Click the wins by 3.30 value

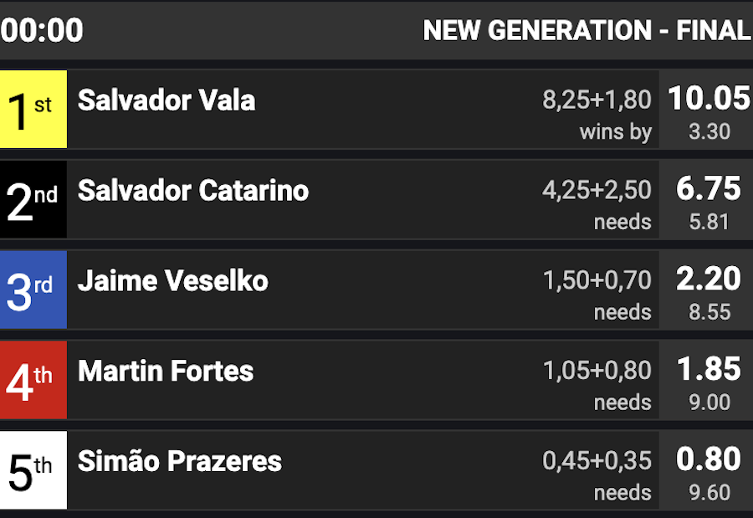click(709, 131)
